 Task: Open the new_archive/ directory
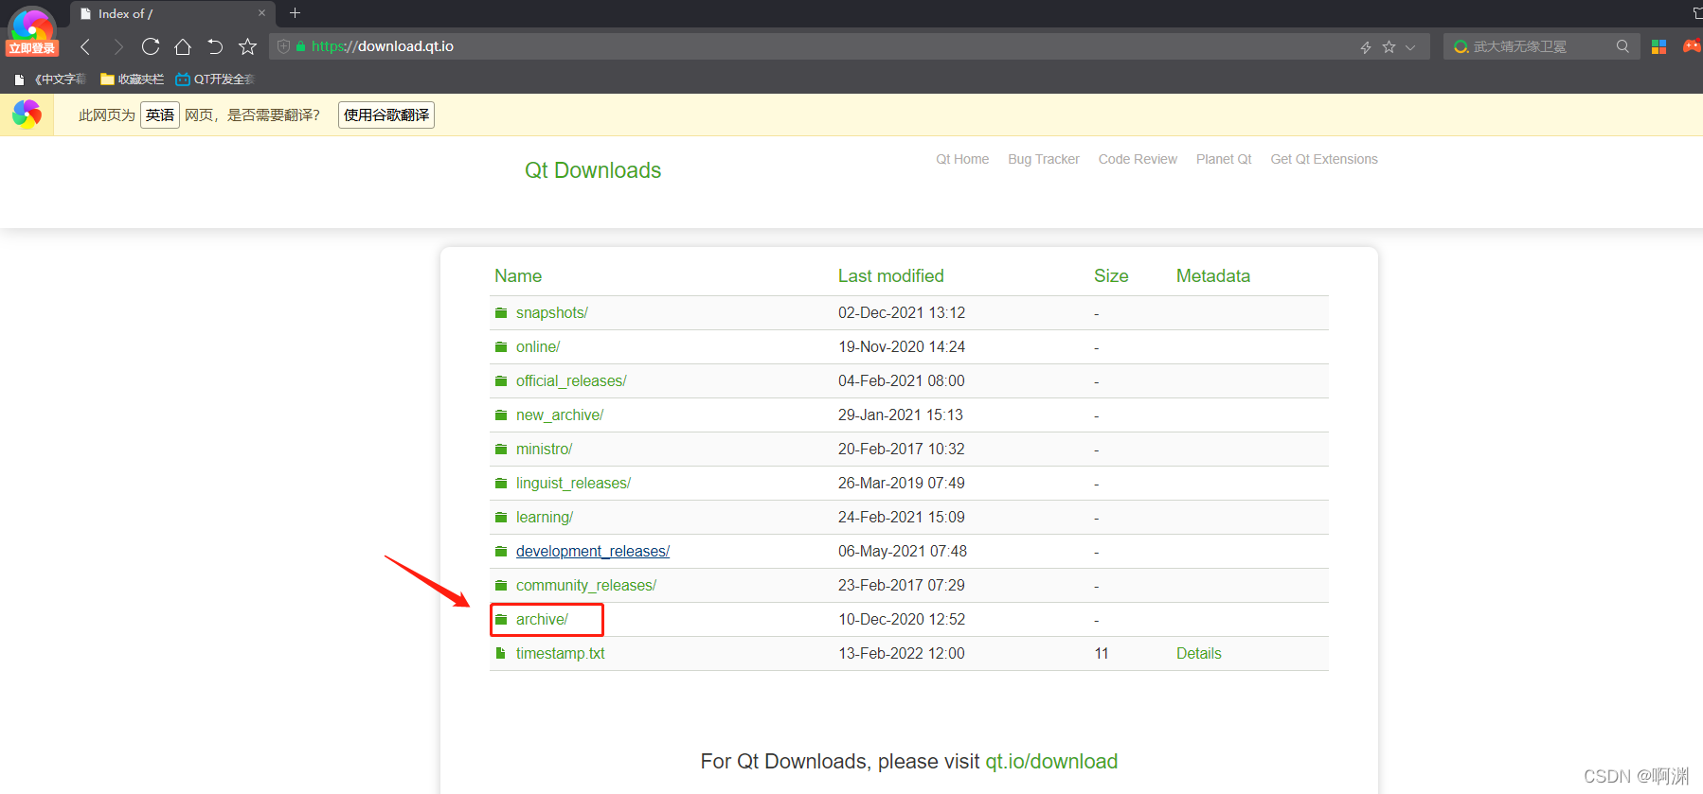coord(560,415)
